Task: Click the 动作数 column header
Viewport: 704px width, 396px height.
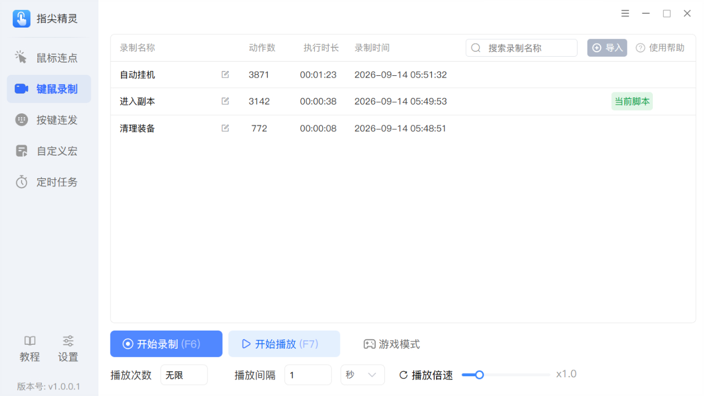Action: point(262,48)
